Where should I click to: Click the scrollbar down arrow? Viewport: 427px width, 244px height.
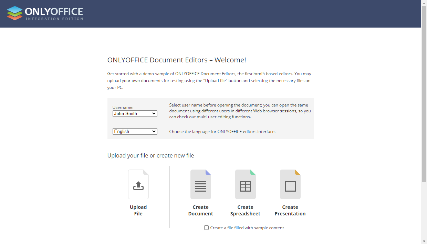[424, 241]
